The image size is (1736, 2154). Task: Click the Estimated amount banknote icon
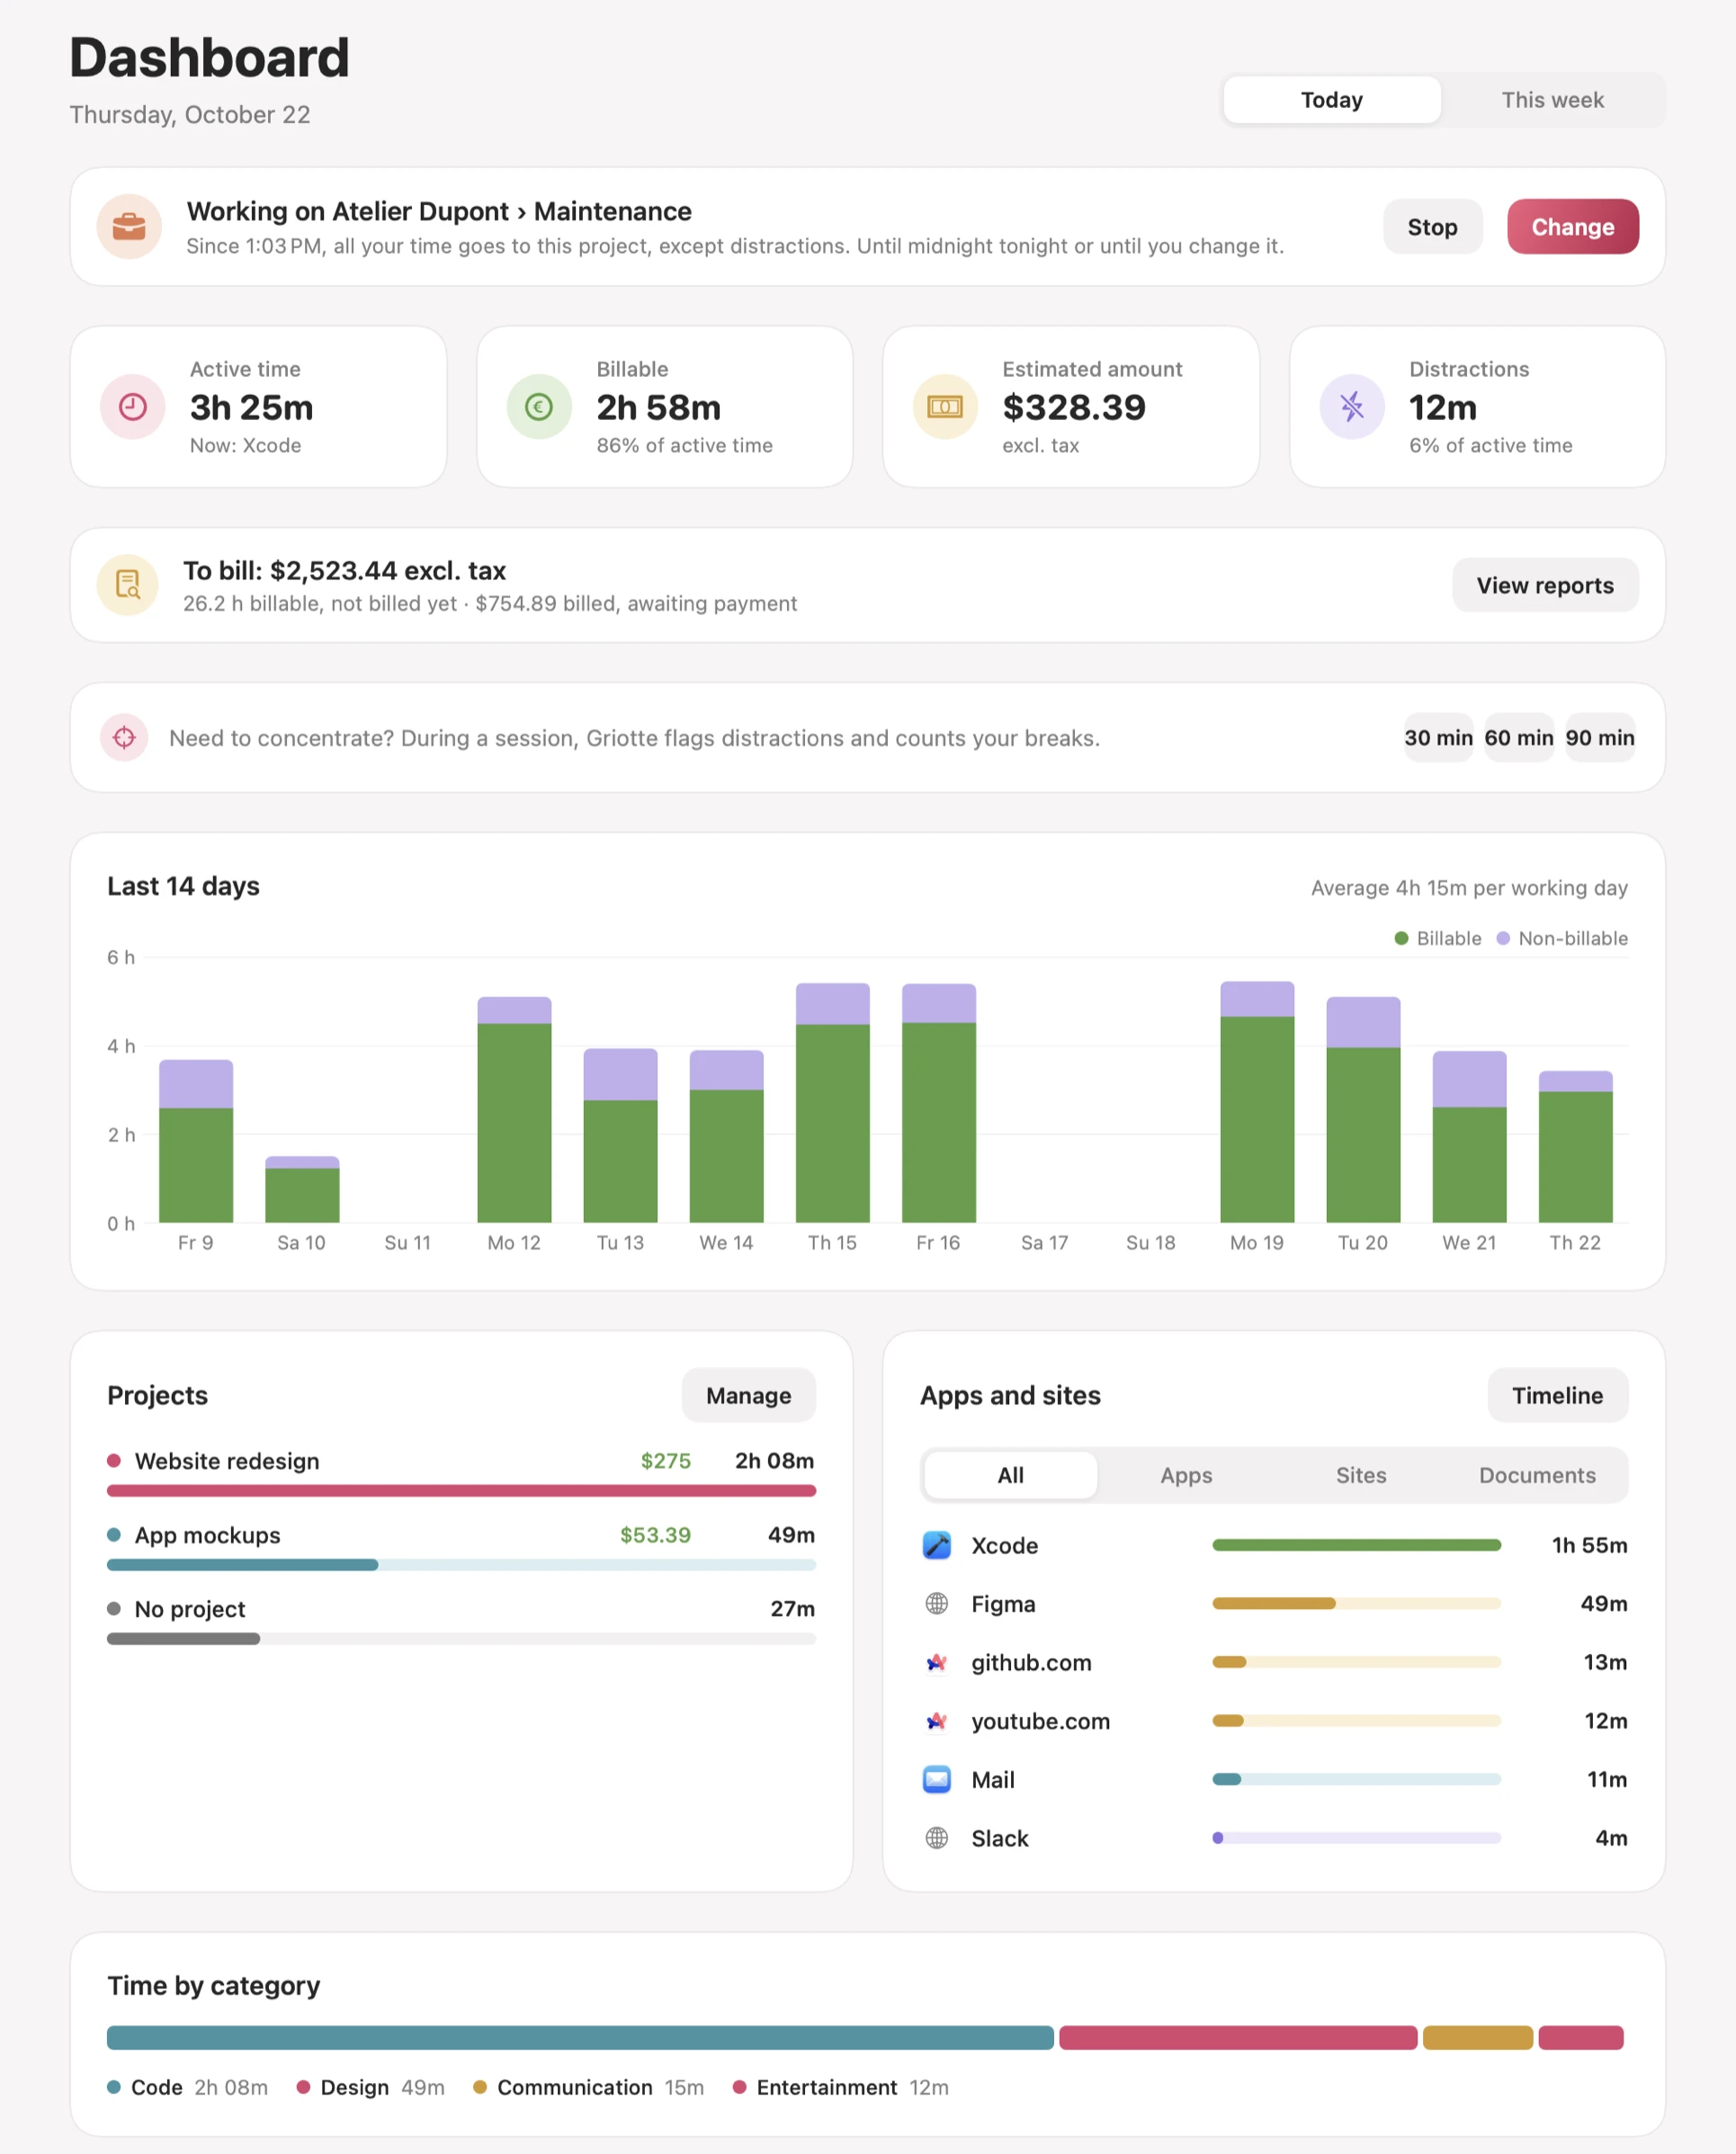pyautogui.click(x=945, y=407)
